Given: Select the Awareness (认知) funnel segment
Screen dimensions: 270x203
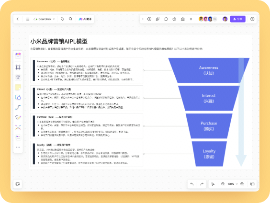Looking at the screenshot, I should tap(209, 70).
